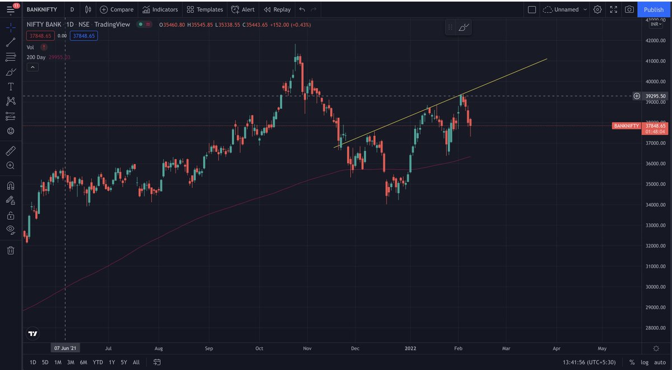Collapse the indicator legend arrow

coord(32,67)
